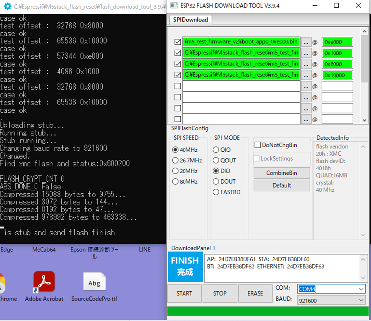Select 80MHz SPI speed
The image size is (371, 321).
[175, 182]
